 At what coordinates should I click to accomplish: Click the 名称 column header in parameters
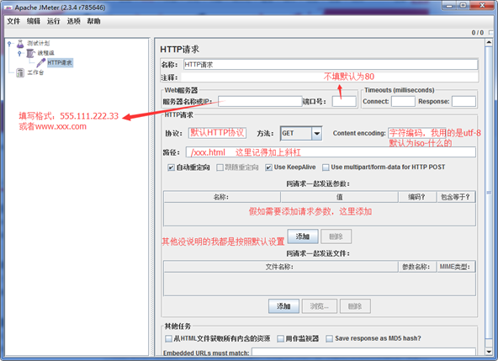pos(222,197)
